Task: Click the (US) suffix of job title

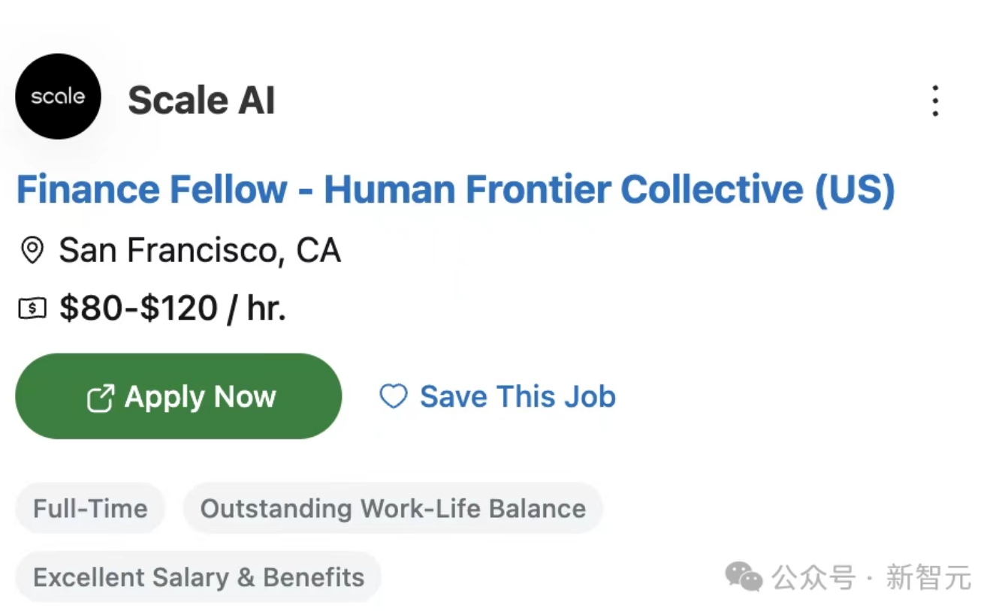Action: point(855,189)
